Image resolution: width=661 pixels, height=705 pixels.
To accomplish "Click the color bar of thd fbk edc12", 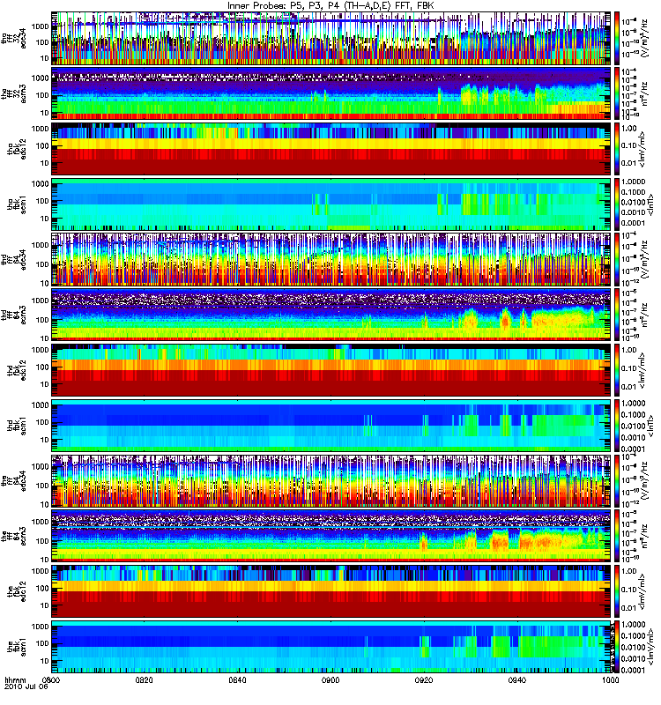I will click(617, 370).
